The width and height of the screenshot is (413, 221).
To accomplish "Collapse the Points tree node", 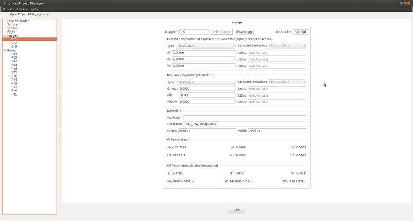I will point(5,50).
